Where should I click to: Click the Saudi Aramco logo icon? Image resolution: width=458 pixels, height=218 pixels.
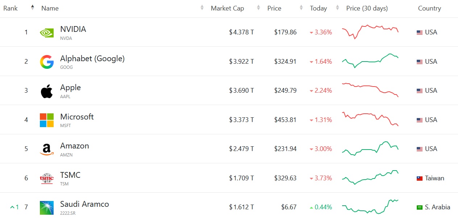click(47, 207)
